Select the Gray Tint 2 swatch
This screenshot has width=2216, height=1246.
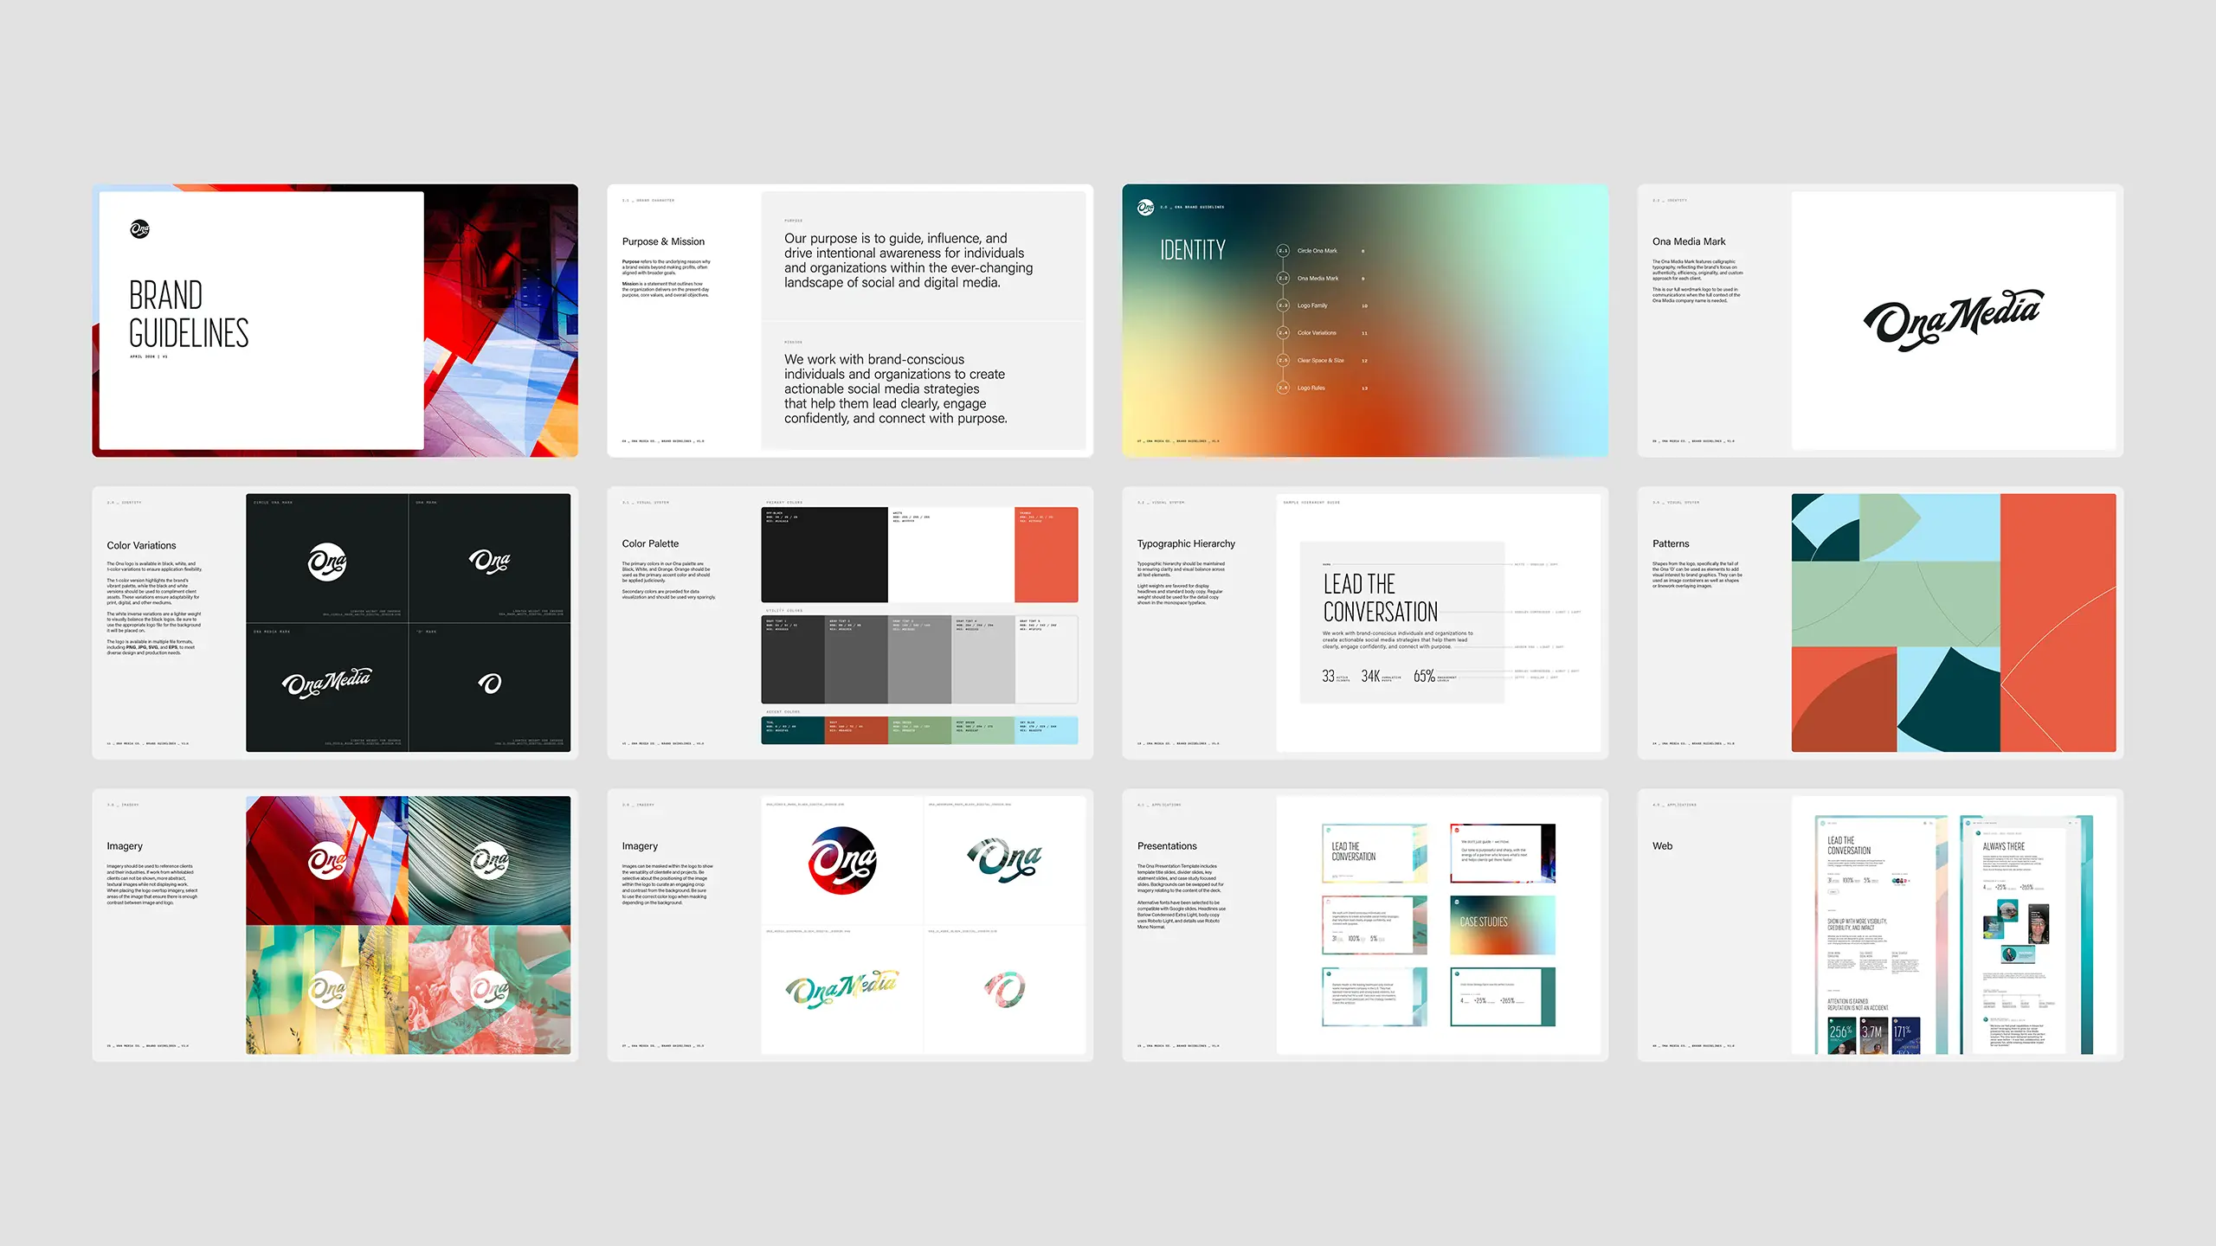(x=856, y=659)
